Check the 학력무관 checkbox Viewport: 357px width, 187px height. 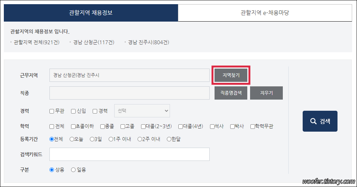[253, 126]
